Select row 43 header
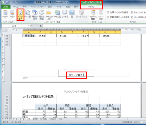The height and width of the screenshot is (125, 146). pos(7,35)
